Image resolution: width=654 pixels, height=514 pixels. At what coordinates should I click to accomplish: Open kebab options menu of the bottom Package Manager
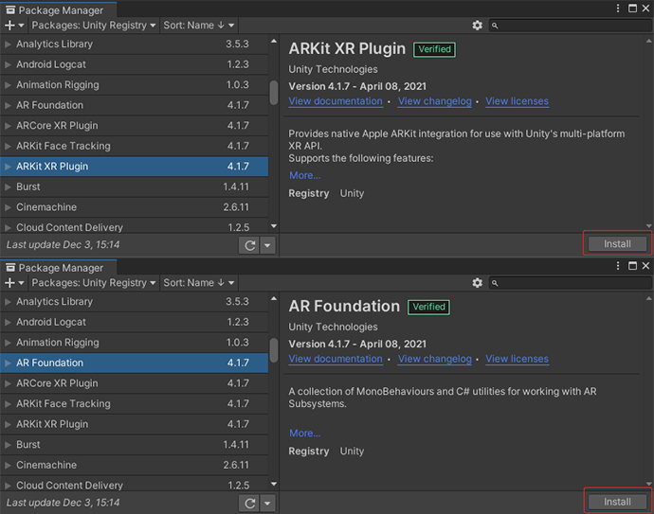point(618,266)
